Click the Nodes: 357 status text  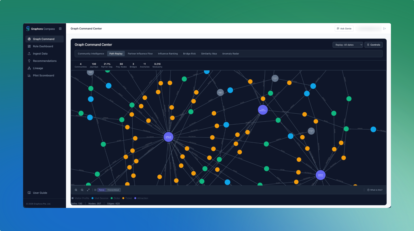point(95,204)
